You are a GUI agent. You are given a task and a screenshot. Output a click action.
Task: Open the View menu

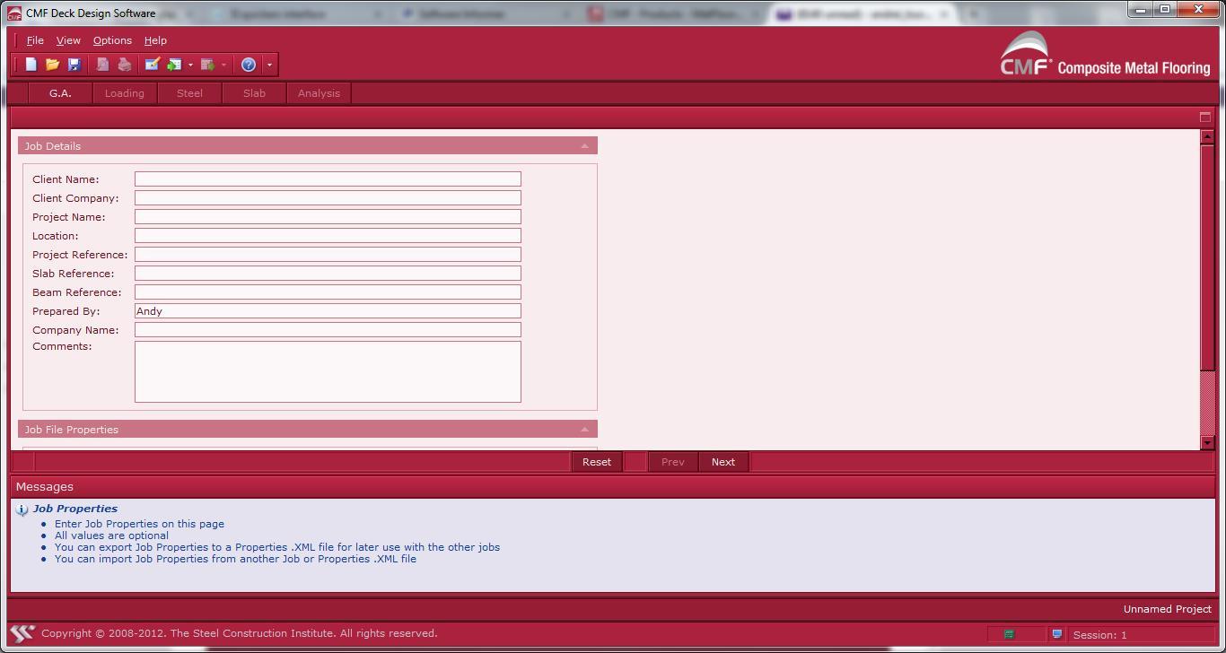tap(68, 40)
